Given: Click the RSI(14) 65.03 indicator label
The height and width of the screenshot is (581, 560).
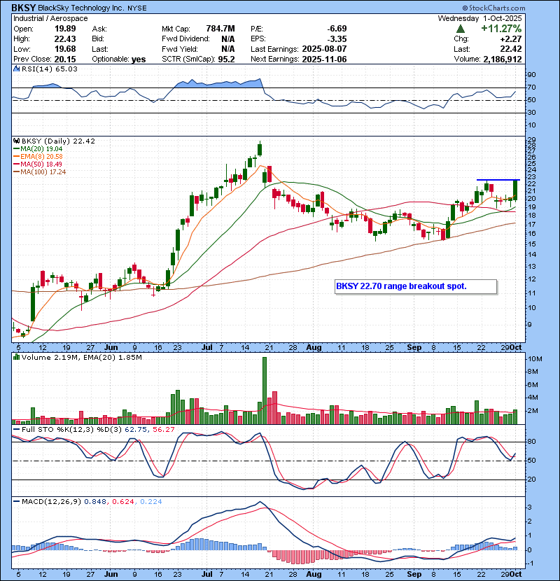Looking at the screenshot, I should 49,69.
